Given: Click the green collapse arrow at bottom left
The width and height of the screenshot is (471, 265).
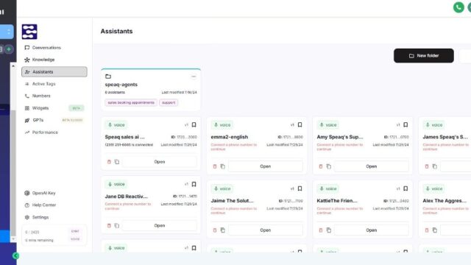Looking at the screenshot, I should coord(16,255).
